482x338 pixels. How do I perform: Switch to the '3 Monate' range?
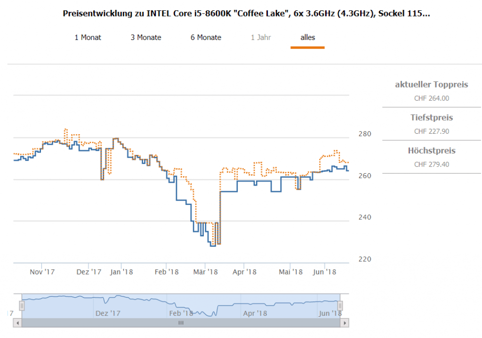tap(146, 38)
